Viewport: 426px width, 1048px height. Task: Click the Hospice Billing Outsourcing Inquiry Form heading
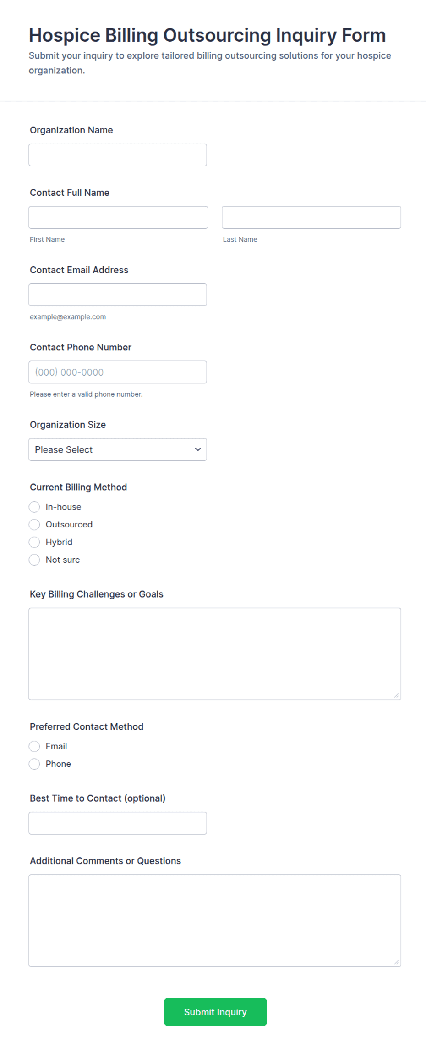207,35
